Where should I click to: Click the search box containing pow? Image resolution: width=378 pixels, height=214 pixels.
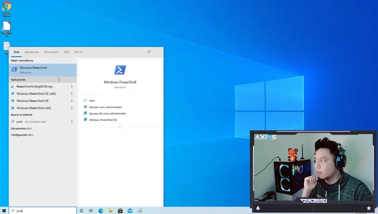coord(43,211)
